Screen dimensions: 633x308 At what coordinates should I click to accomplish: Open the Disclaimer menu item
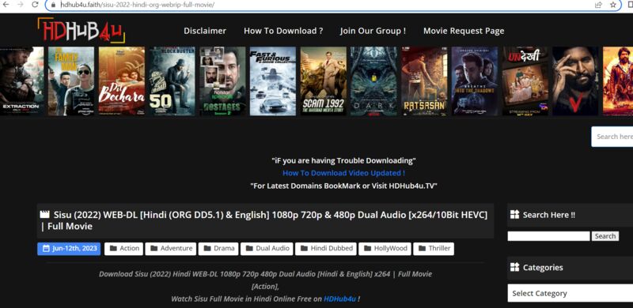point(205,31)
